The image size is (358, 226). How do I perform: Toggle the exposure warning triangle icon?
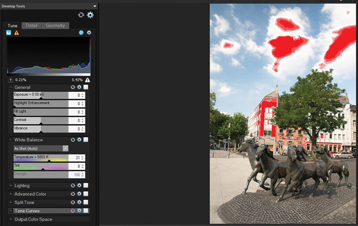pos(17,33)
